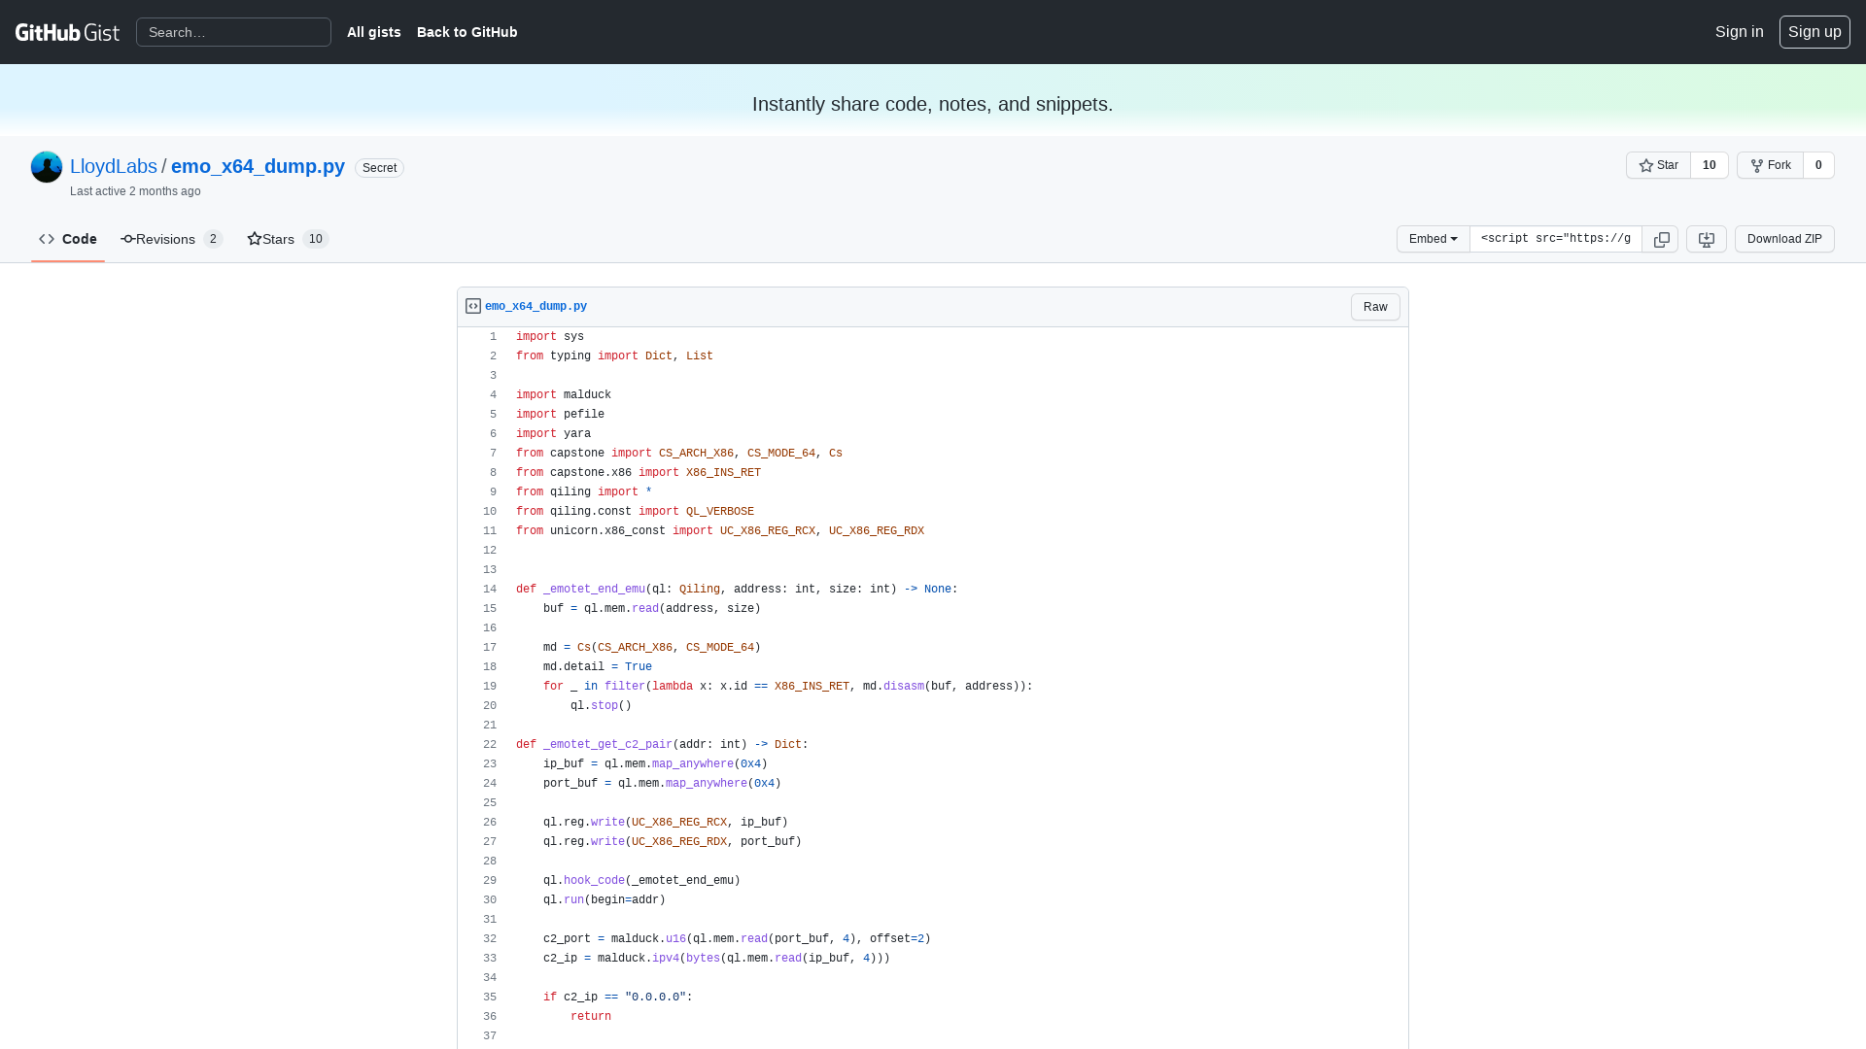The width and height of the screenshot is (1866, 1049).
Task: Click the Secret label badge
Action: click(x=379, y=168)
